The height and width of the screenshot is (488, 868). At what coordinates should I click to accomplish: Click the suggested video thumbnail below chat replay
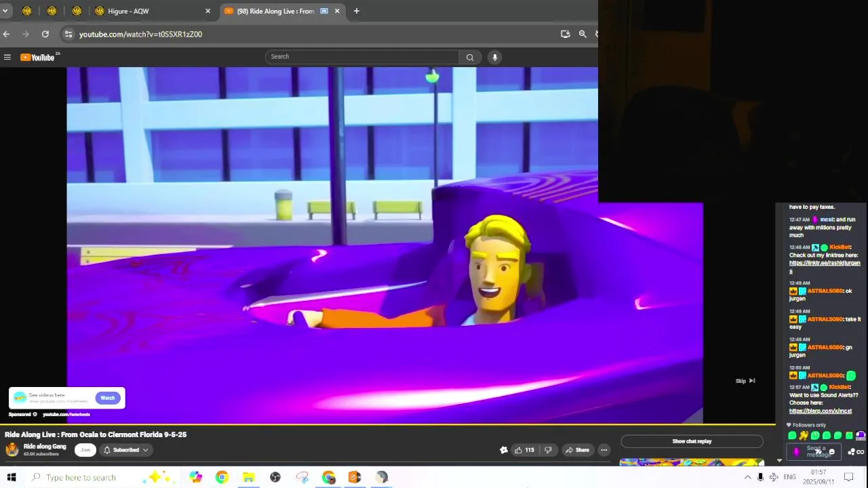point(692,463)
